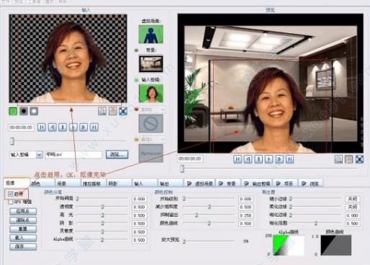This screenshot has width=370, height=265.
Task: Toggle the 背景 tab checkbox flag
Action: (221, 184)
